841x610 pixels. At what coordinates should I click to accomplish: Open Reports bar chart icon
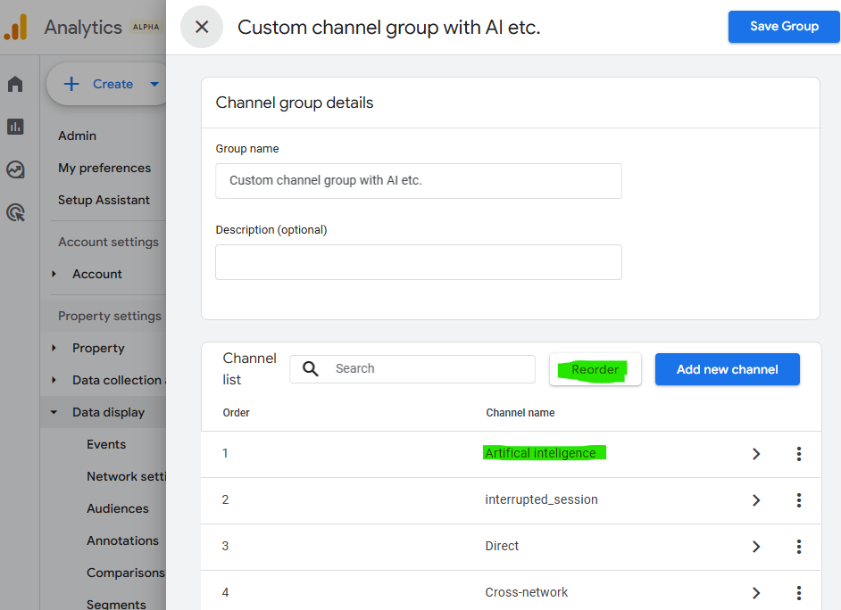15,127
